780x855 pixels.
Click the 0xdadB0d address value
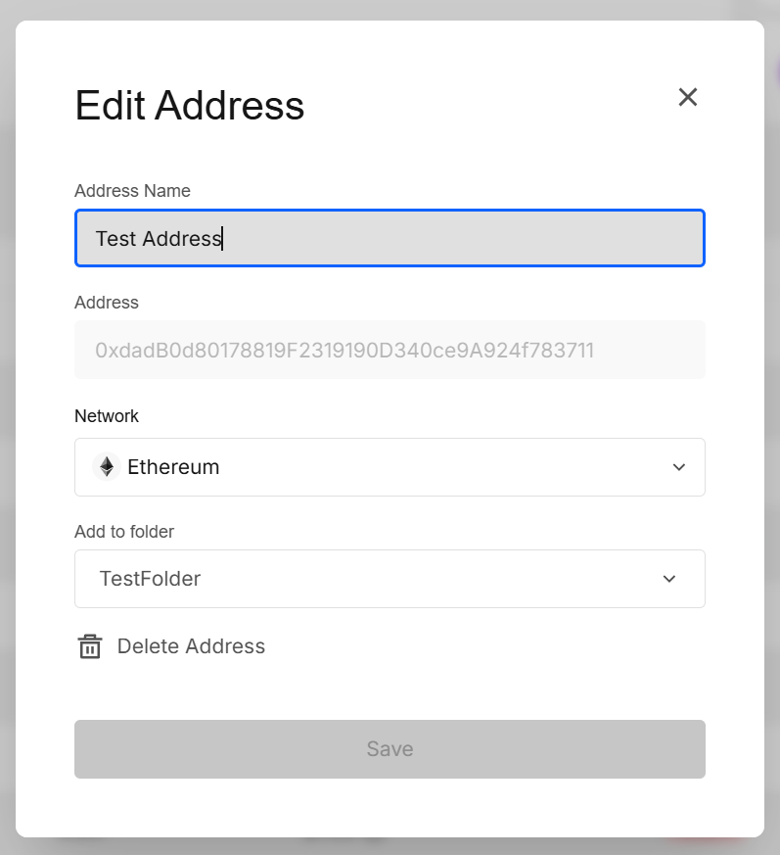pos(345,350)
